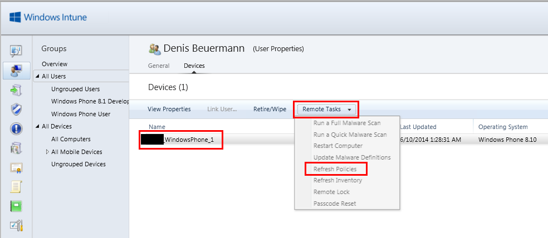Collapse the All Users tree node
548x238 pixels.
point(37,76)
